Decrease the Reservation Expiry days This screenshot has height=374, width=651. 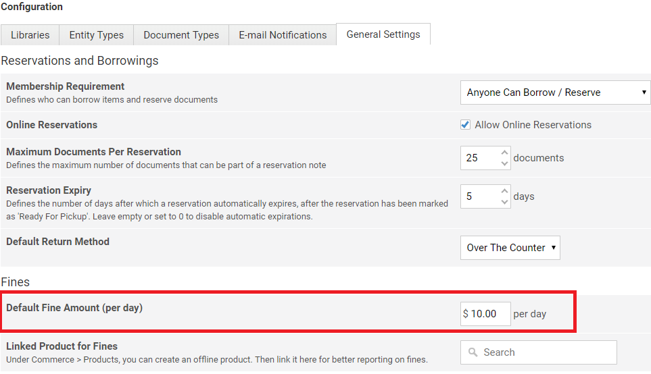[504, 201]
